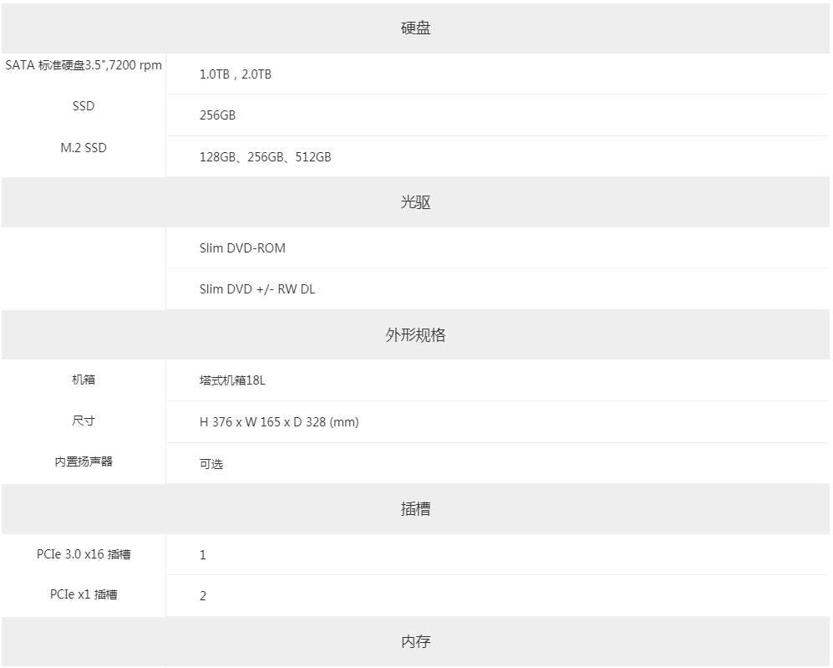The width and height of the screenshot is (833, 668).
Task: Click the 塔式机箱18L value
Action: [x=232, y=380]
